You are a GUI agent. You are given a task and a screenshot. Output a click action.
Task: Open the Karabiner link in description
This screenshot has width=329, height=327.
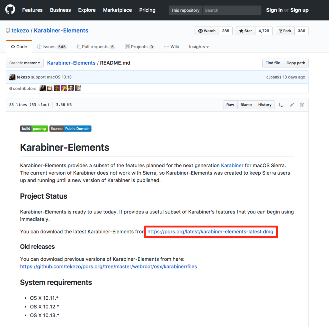pyautogui.click(x=232, y=166)
